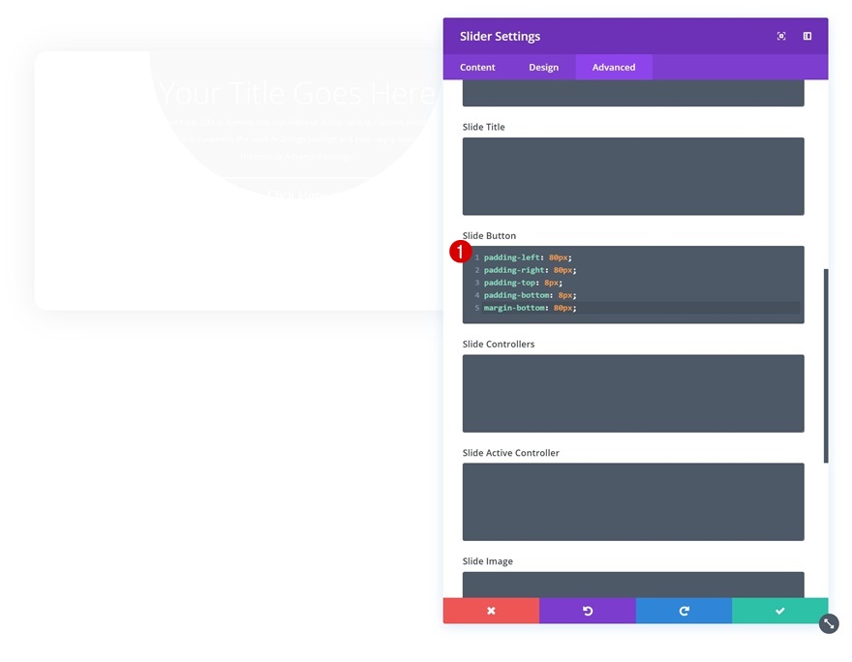The width and height of the screenshot is (852, 662).
Task: Switch to the Content tab
Action: [477, 68]
